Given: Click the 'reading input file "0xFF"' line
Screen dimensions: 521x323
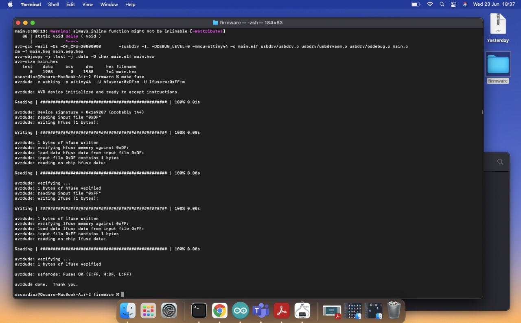Looking at the screenshot, I should [58, 193].
